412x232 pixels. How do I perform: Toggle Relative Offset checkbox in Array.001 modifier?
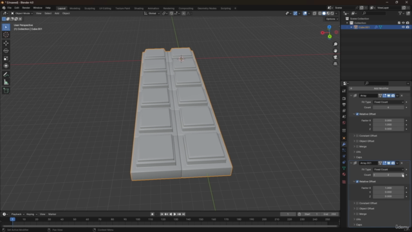tap(357, 182)
